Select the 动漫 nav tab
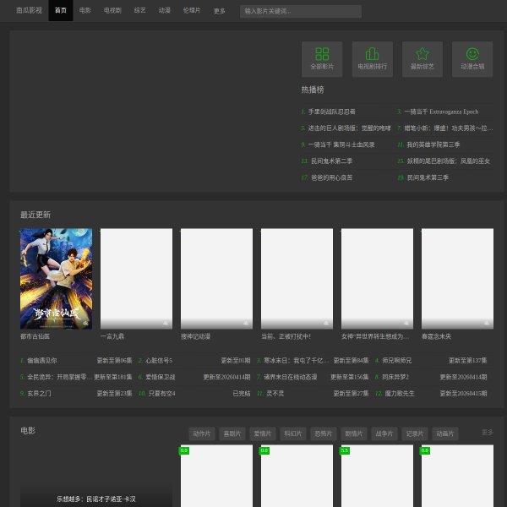 tap(165, 11)
